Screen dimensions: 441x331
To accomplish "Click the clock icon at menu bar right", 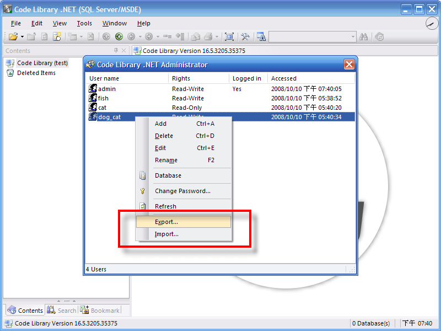I will tap(432, 24).
